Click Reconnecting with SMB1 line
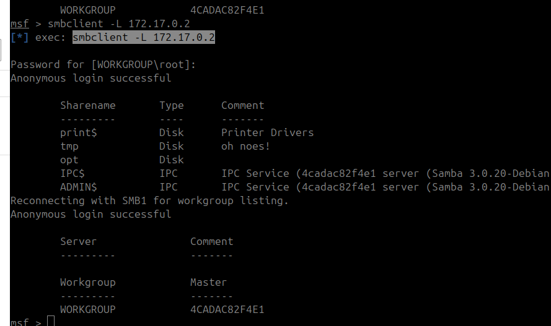551x326 pixels. pos(149,200)
